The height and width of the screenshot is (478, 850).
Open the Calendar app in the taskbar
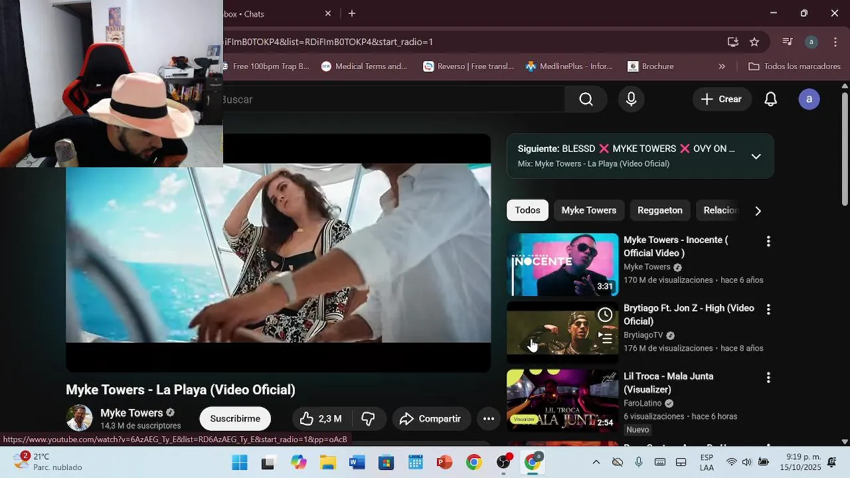415,463
